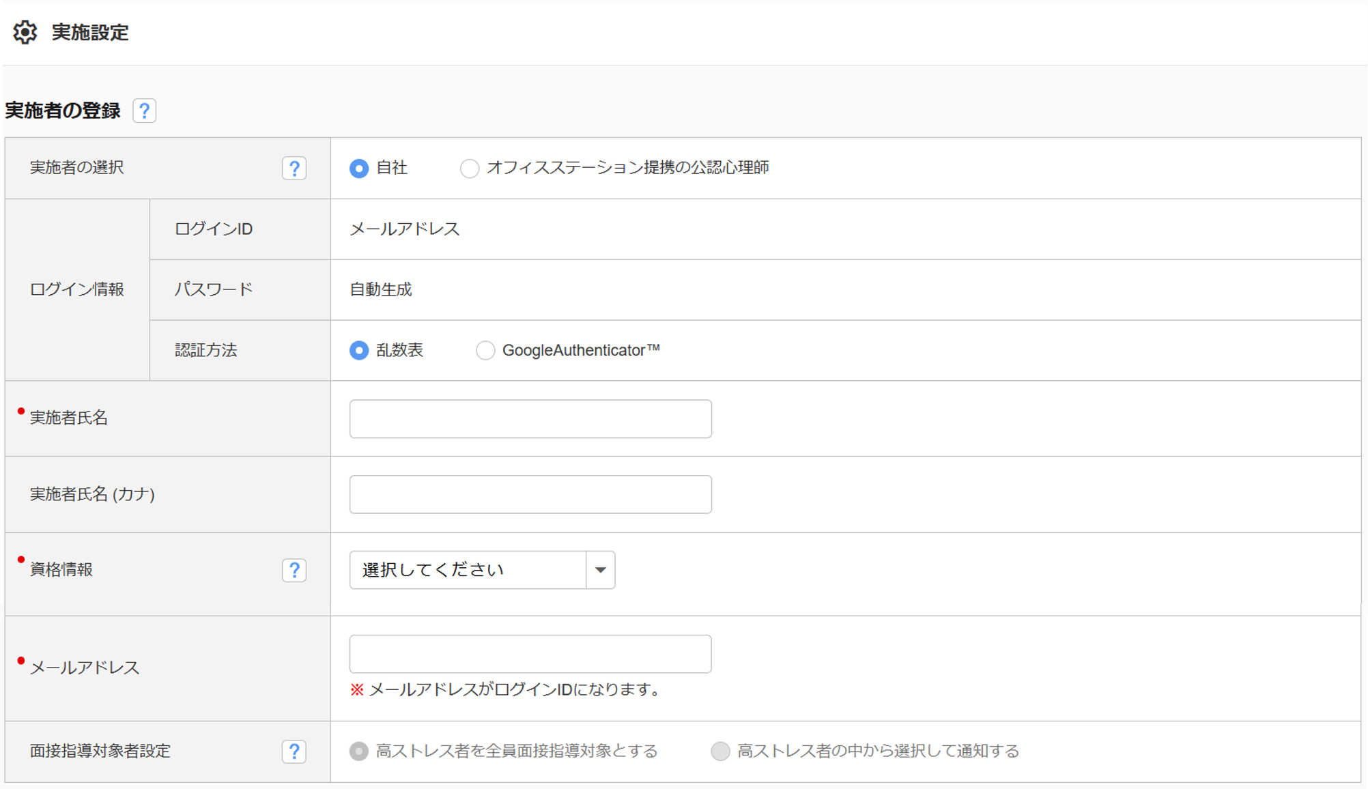
Task: Click the 実施設定 page title
Action: click(90, 32)
